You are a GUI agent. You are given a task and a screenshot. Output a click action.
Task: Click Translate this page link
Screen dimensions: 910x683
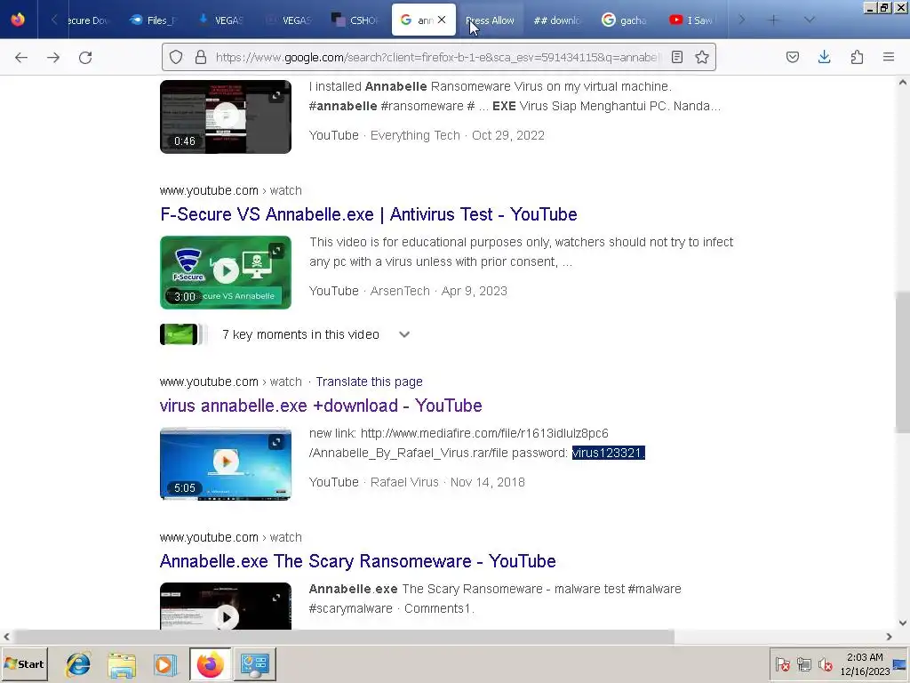point(369,382)
